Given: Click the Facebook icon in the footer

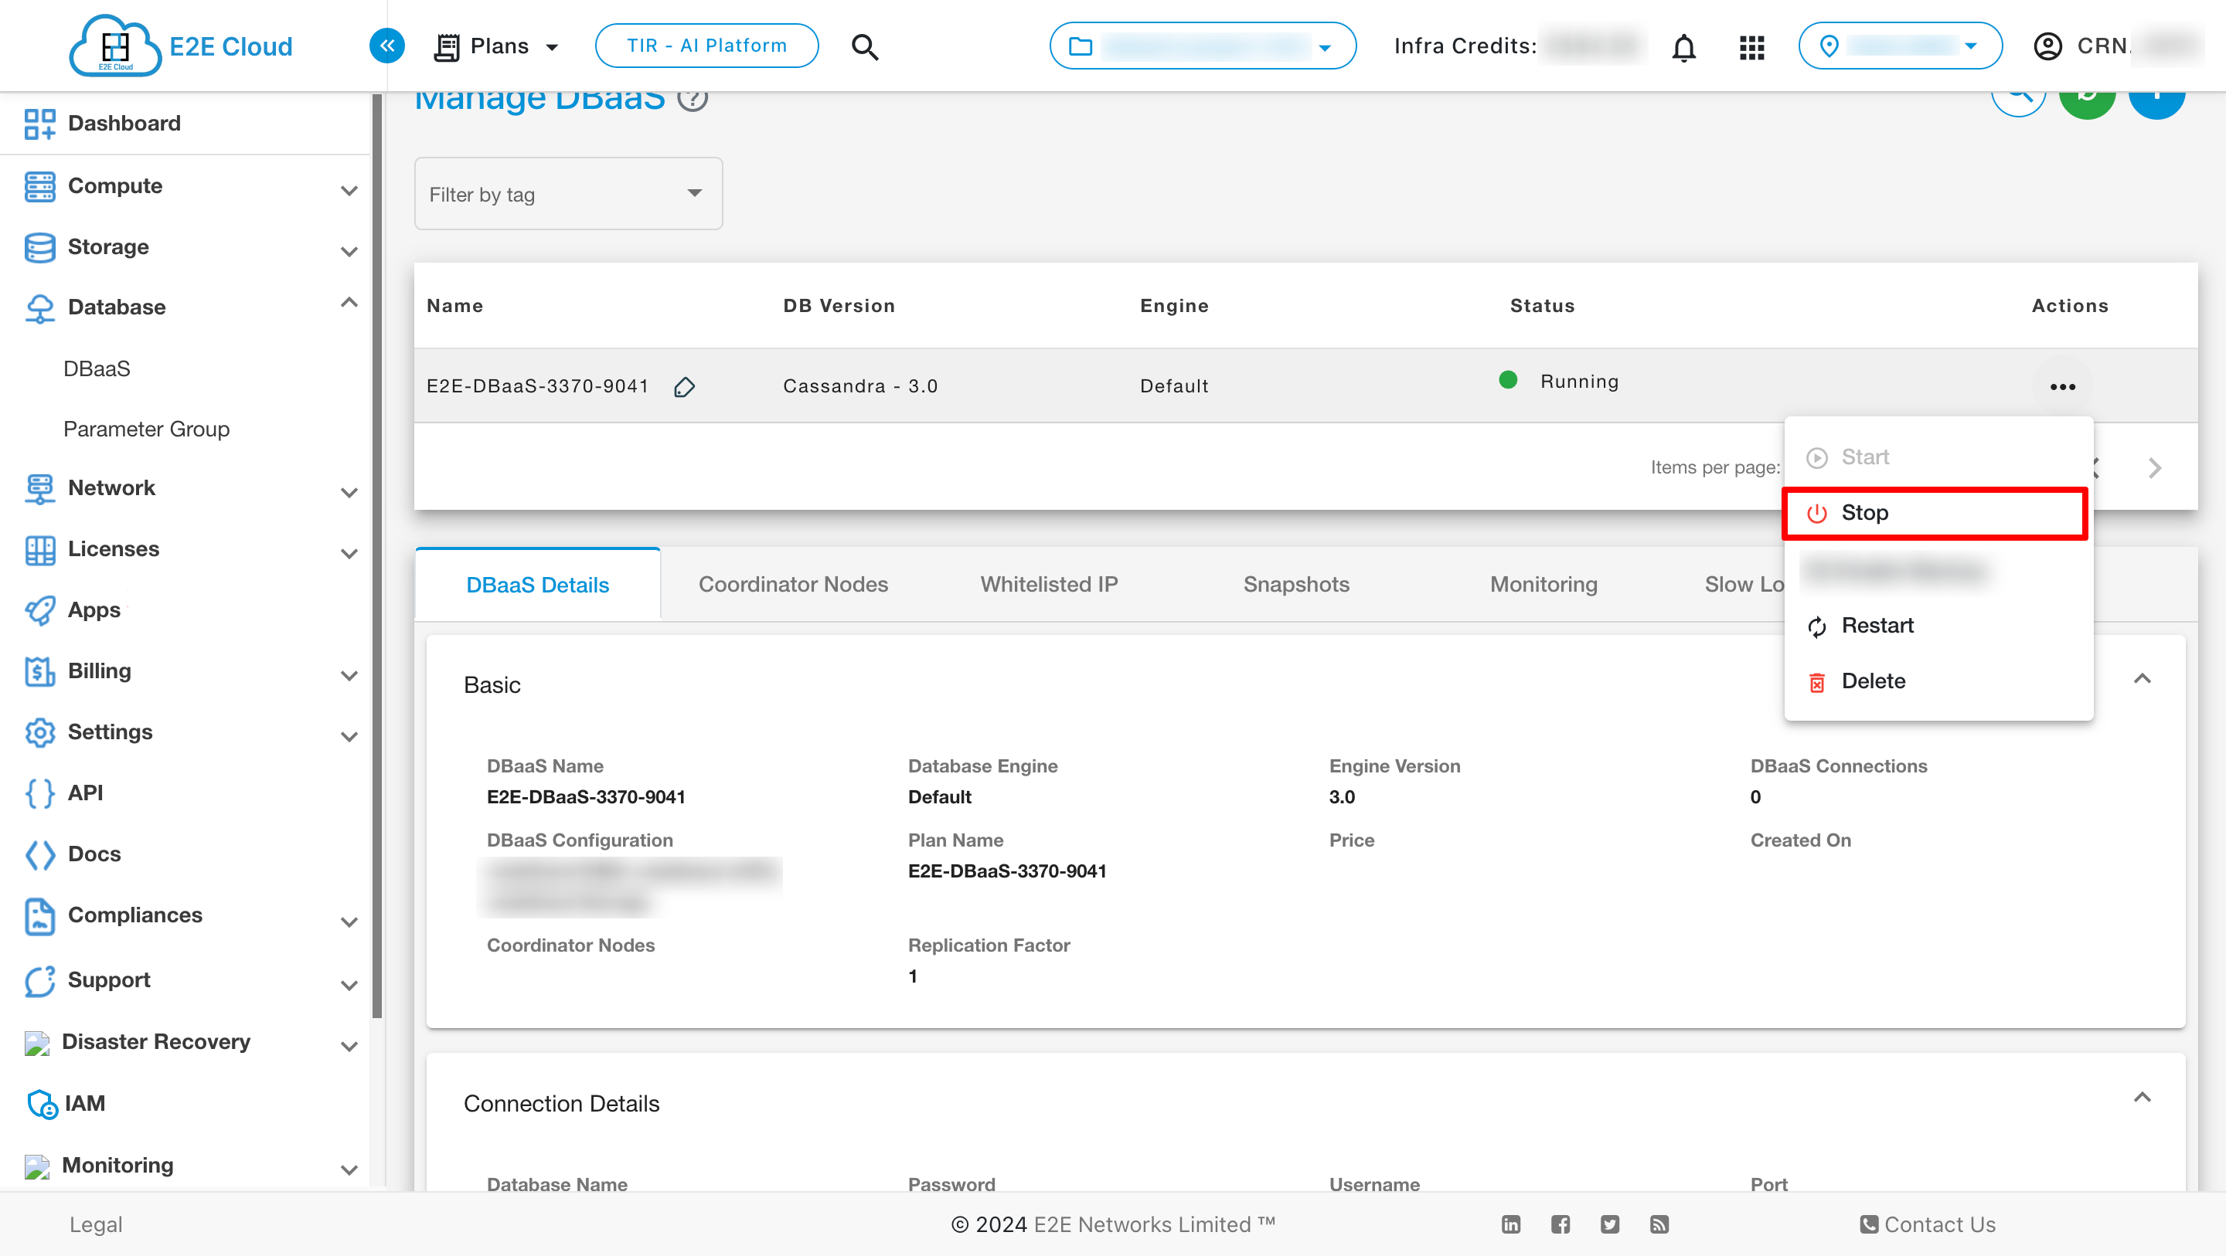Looking at the screenshot, I should [1560, 1224].
